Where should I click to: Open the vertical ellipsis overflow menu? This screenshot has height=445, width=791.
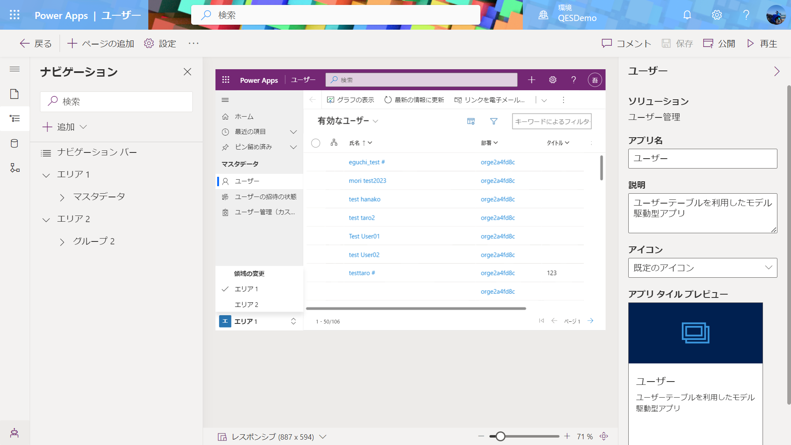[563, 100]
